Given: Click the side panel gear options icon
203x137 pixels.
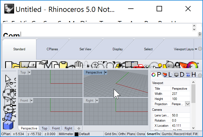Looking at the screenshot, I should click(x=200, y=75).
